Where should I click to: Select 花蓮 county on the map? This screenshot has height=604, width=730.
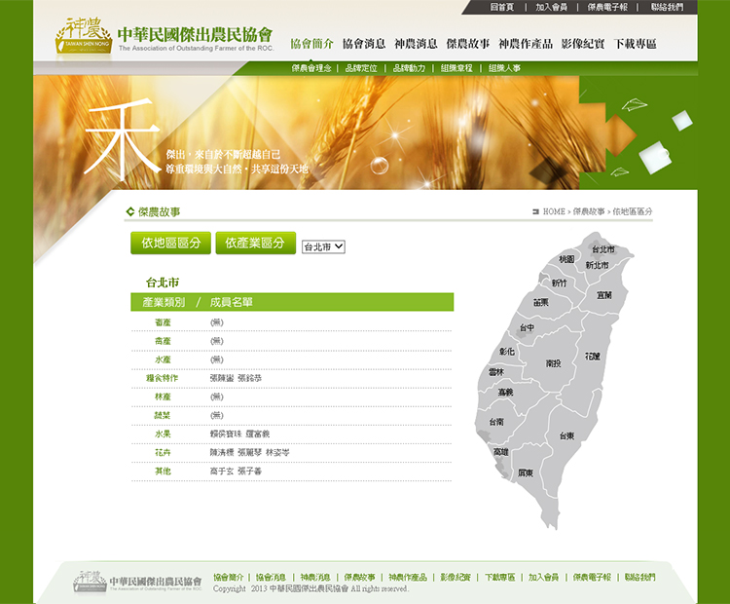click(593, 357)
